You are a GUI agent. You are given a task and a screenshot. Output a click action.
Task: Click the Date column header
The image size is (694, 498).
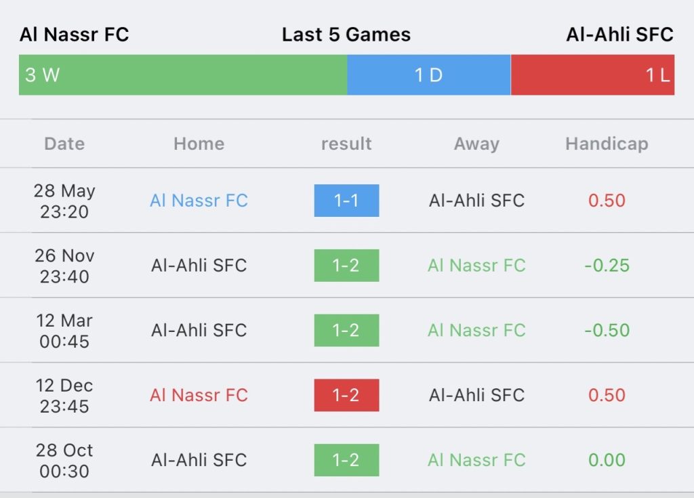coord(64,144)
